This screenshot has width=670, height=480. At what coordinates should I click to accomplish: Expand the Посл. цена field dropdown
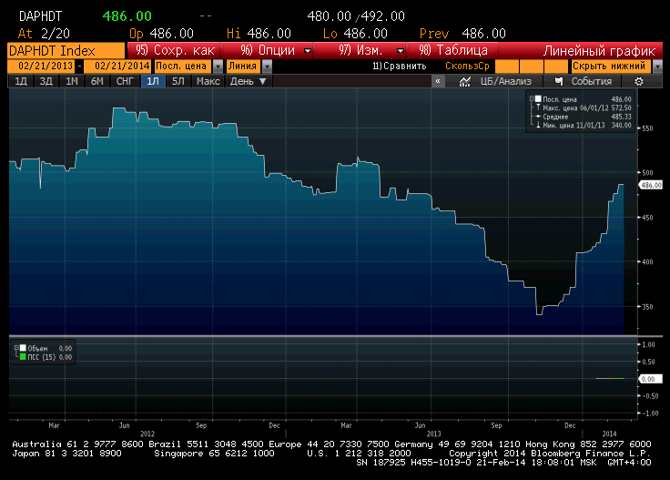218,66
